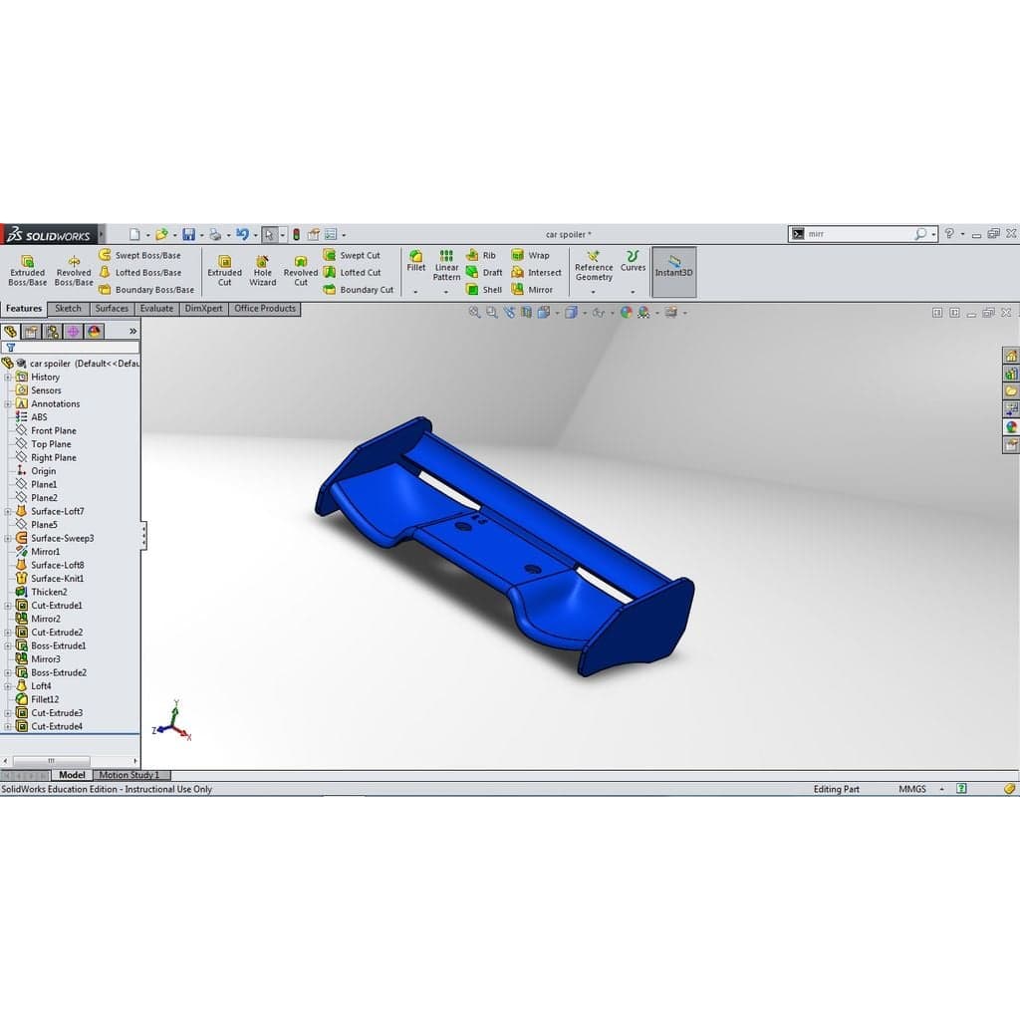Click the feature tree filter field

[x=71, y=348]
